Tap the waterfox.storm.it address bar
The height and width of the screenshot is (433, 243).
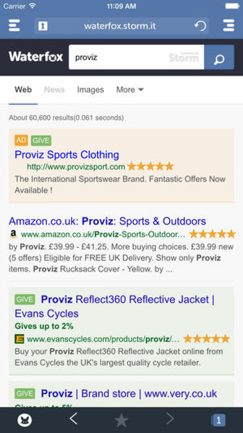click(x=120, y=26)
